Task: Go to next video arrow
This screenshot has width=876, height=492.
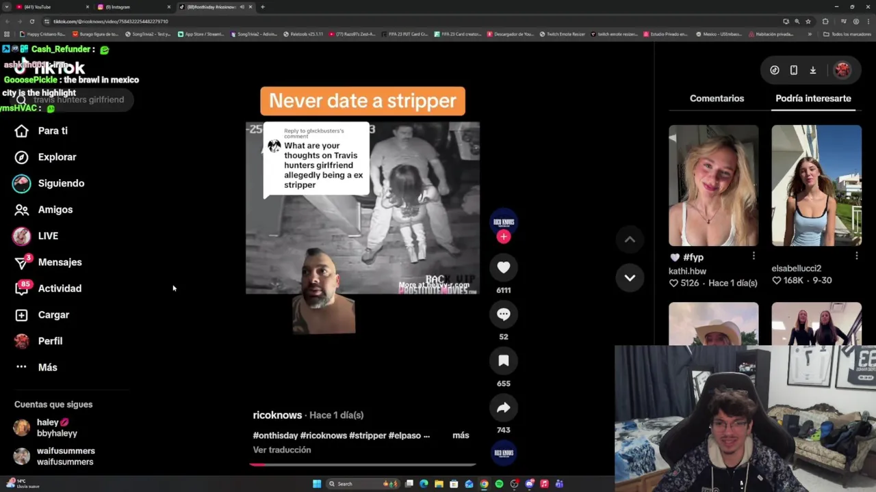Action: click(630, 278)
